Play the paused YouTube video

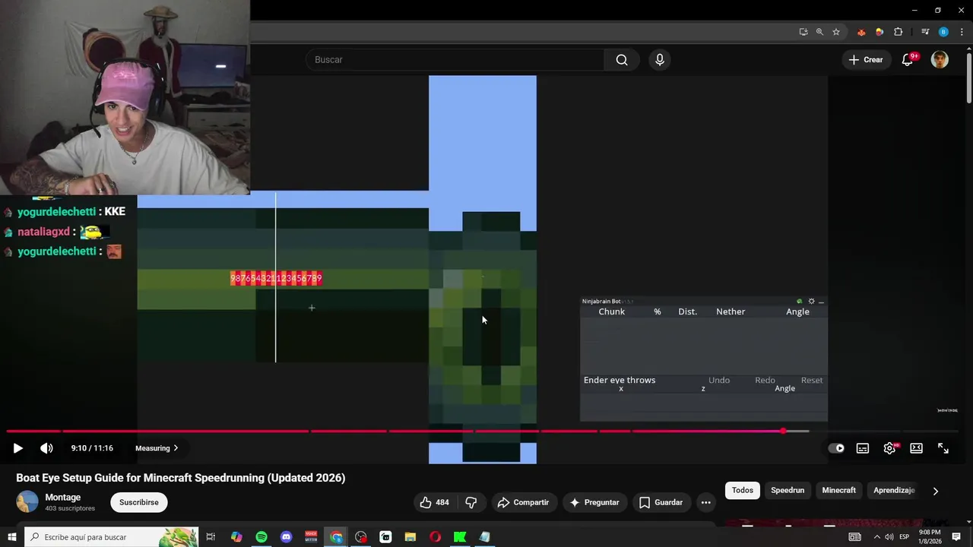pos(17,448)
